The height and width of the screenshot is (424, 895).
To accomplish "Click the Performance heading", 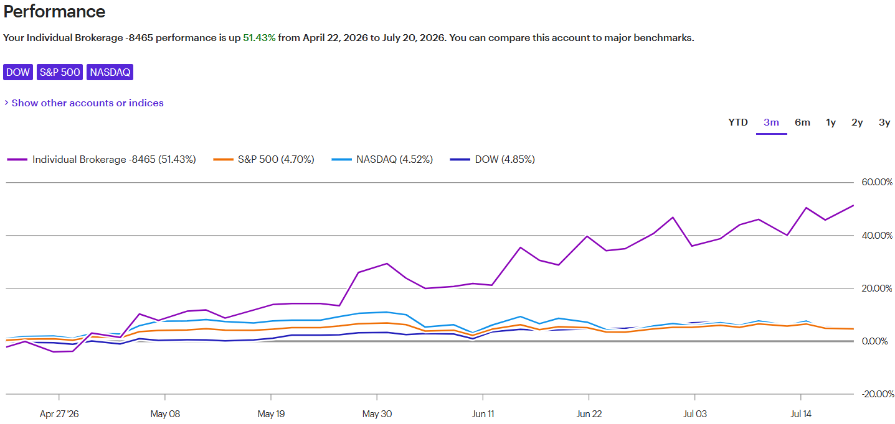I will (x=54, y=11).
